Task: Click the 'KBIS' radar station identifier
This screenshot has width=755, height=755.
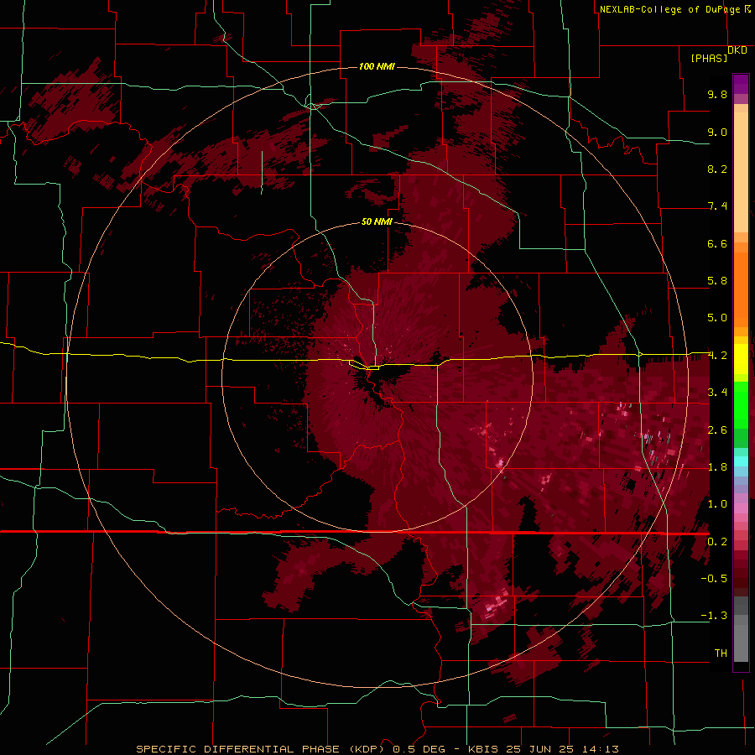Action: click(x=484, y=749)
